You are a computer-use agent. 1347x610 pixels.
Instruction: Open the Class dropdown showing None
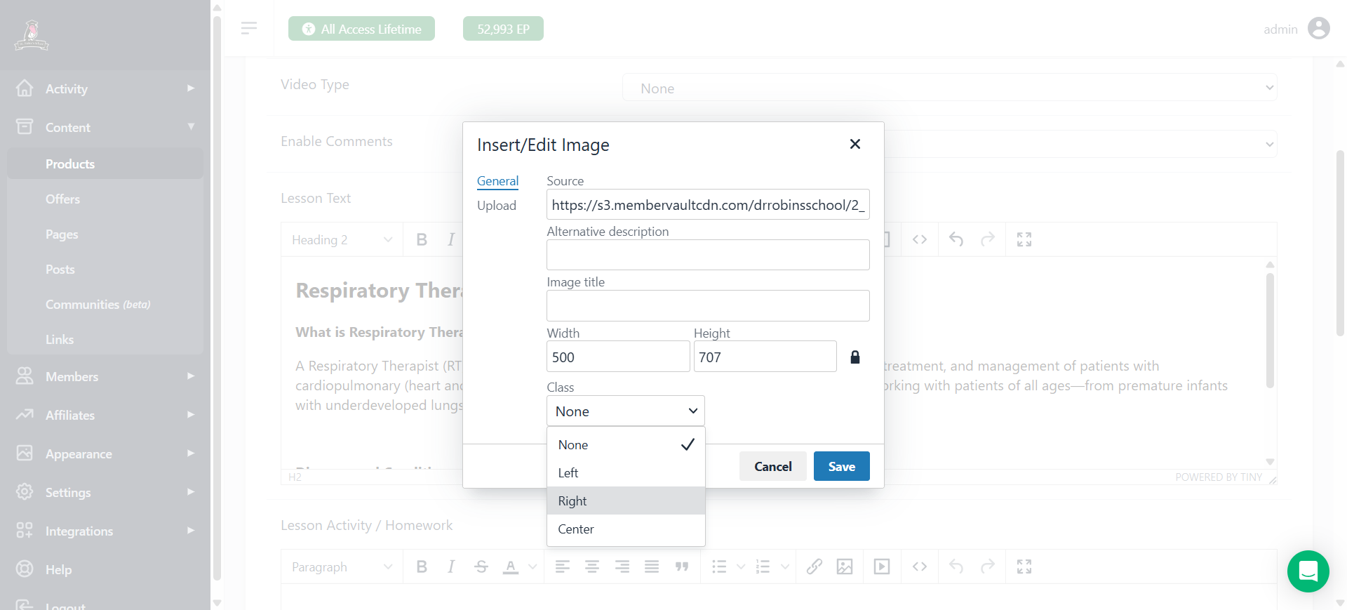point(625,411)
